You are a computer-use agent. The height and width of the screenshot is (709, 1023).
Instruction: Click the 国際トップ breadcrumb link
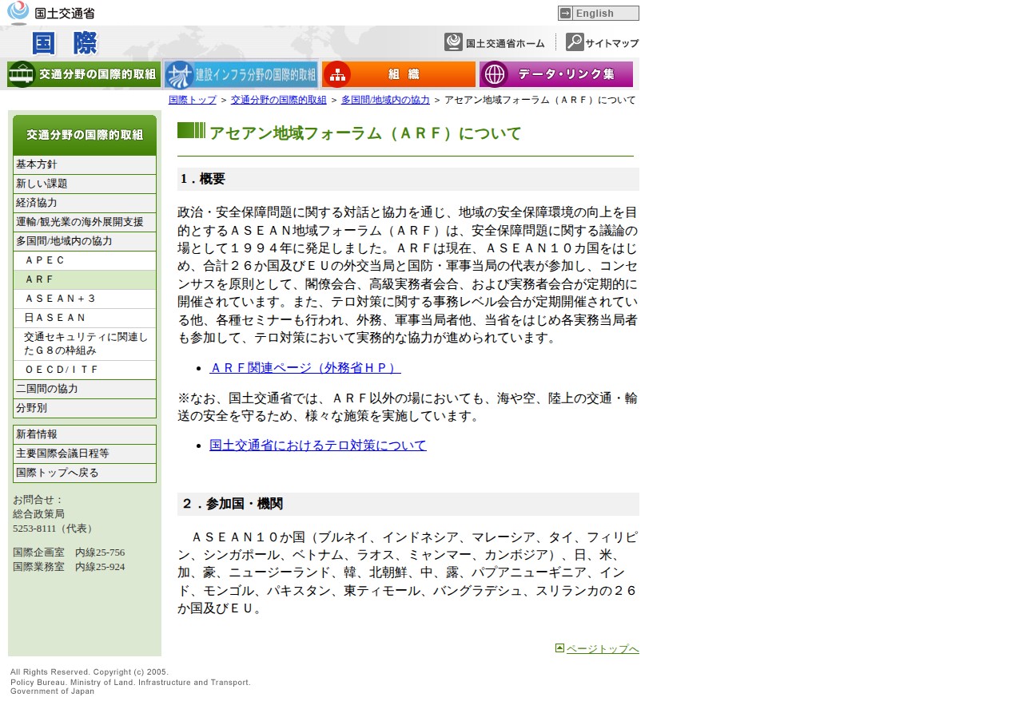193,100
